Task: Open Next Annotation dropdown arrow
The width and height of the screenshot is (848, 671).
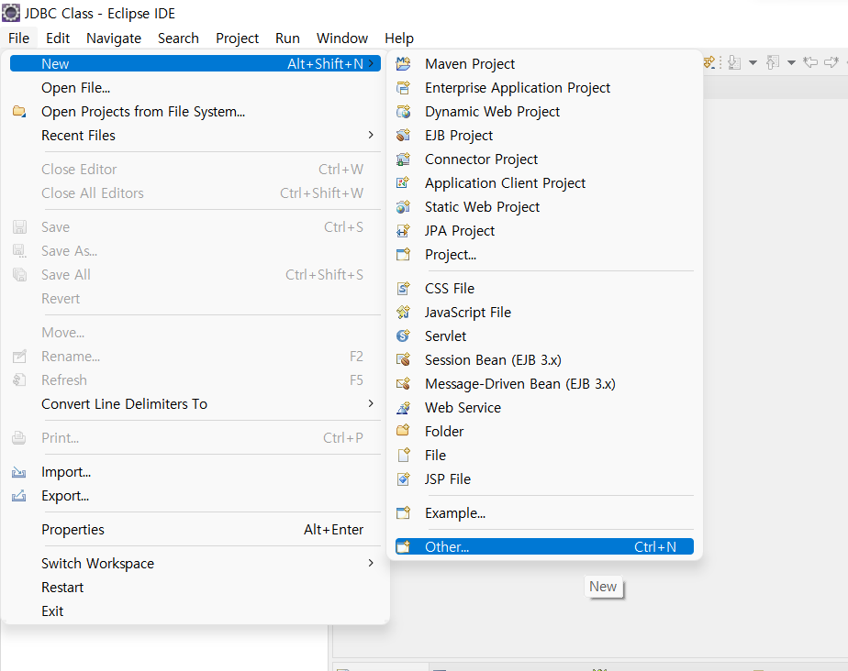Action: coord(753,62)
